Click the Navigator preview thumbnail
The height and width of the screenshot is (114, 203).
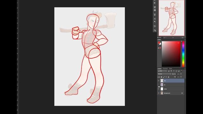point(172,18)
